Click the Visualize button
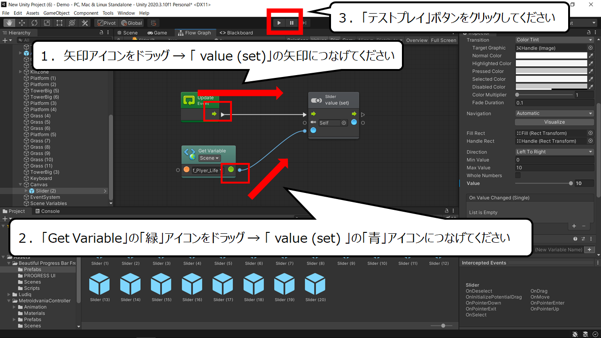 (555, 122)
